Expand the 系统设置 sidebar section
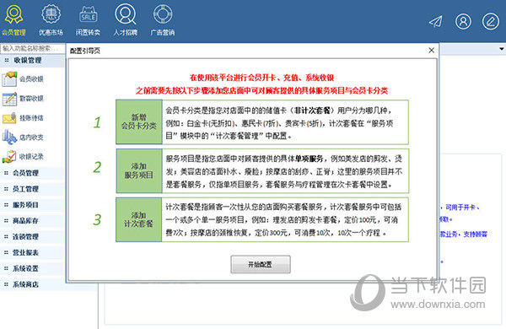This screenshot has width=506, height=329. (32, 268)
